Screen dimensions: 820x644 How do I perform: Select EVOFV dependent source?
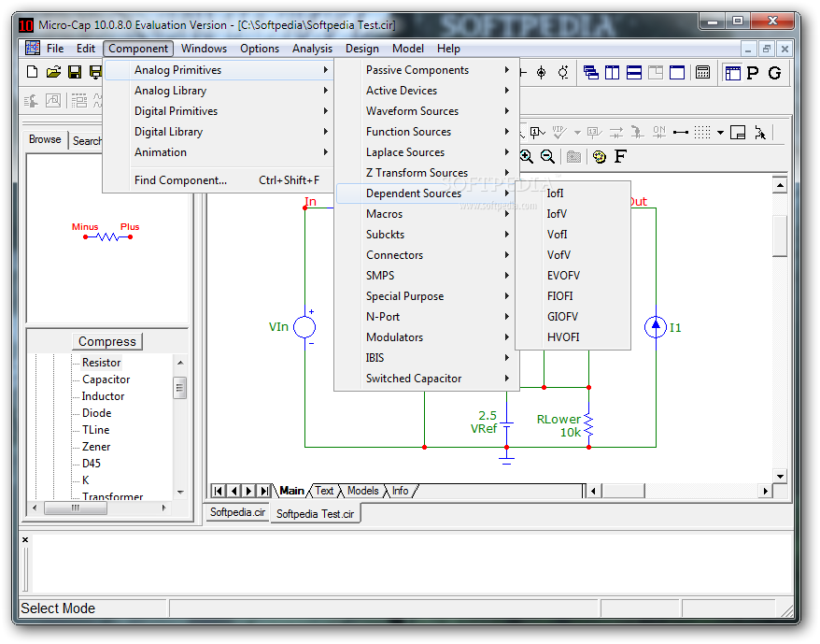pyautogui.click(x=573, y=276)
